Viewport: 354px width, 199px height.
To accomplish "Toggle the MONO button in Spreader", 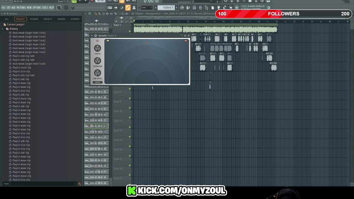I will (x=97, y=82).
